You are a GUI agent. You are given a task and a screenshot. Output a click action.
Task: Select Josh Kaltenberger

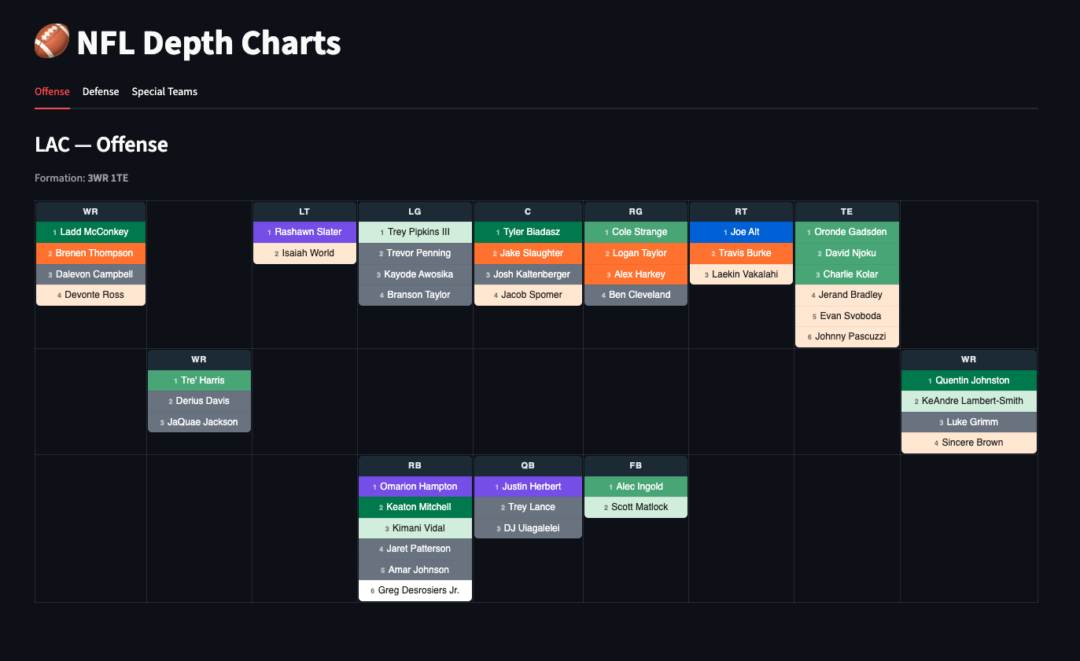528,274
